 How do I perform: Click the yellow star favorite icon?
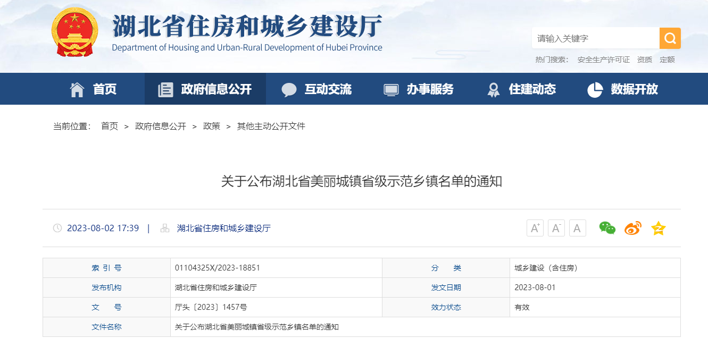click(x=659, y=229)
